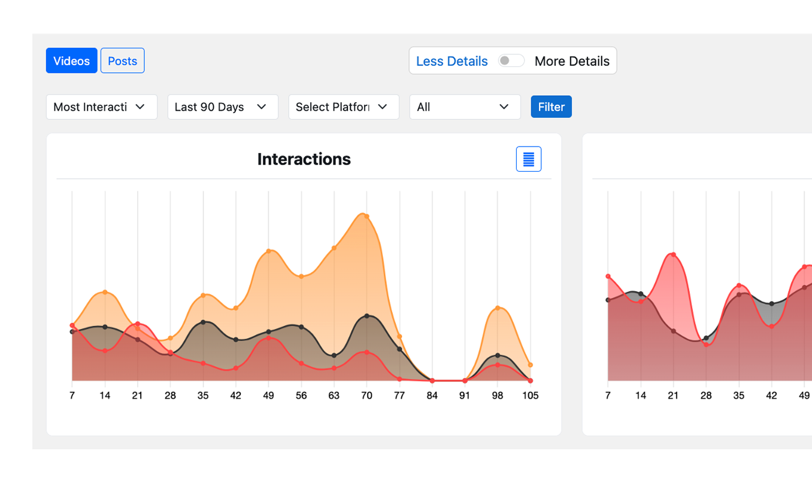The image size is (812, 481).
Task: Open the Select Platform dropdown
Action: [x=344, y=106]
